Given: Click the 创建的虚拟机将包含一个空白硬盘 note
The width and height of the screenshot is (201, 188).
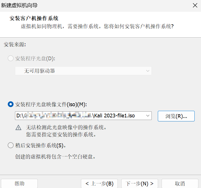Looking at the screenshot, I should point(55,157).
